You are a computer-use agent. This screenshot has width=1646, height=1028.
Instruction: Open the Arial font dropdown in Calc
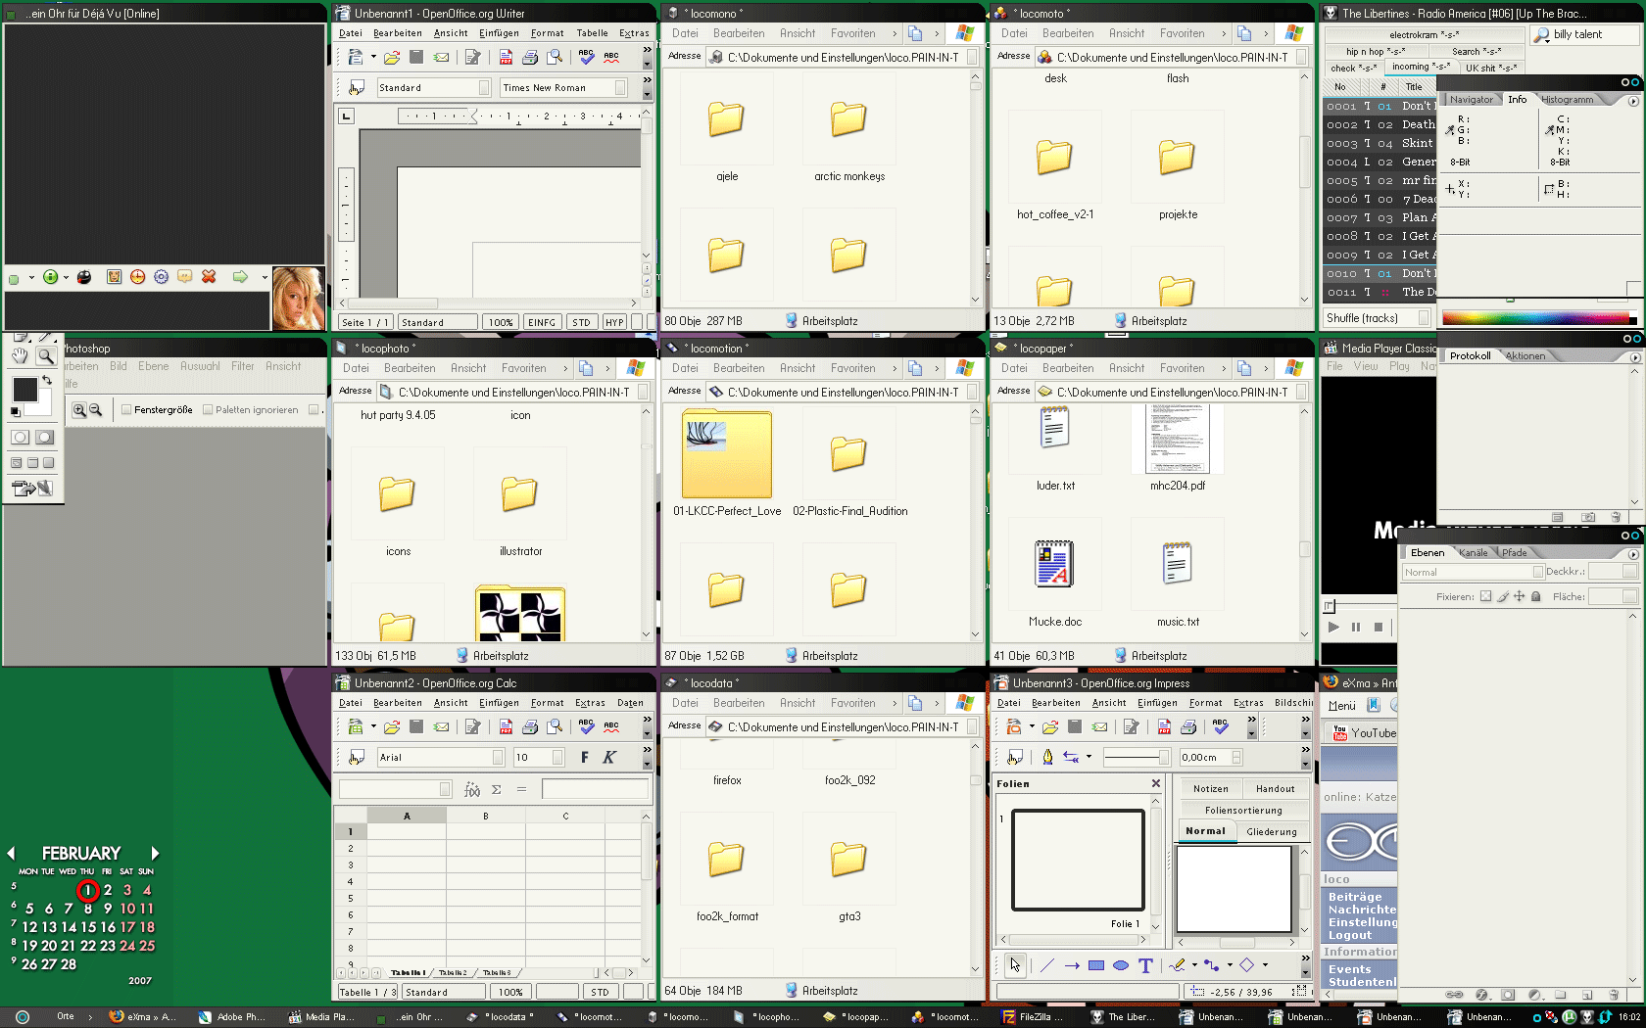click(x=498, y=757)
